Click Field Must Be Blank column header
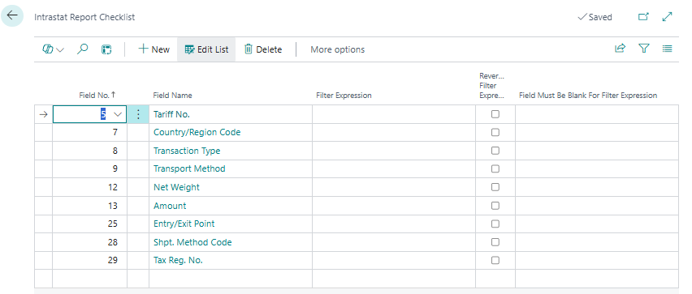 point(588,96)
